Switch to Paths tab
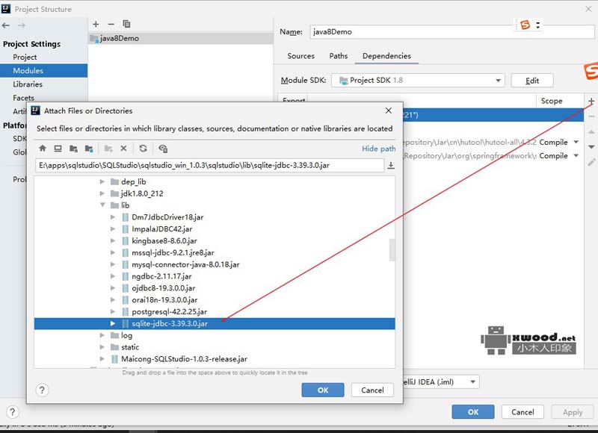The image size is (598, 433). [x=339, y=56]
